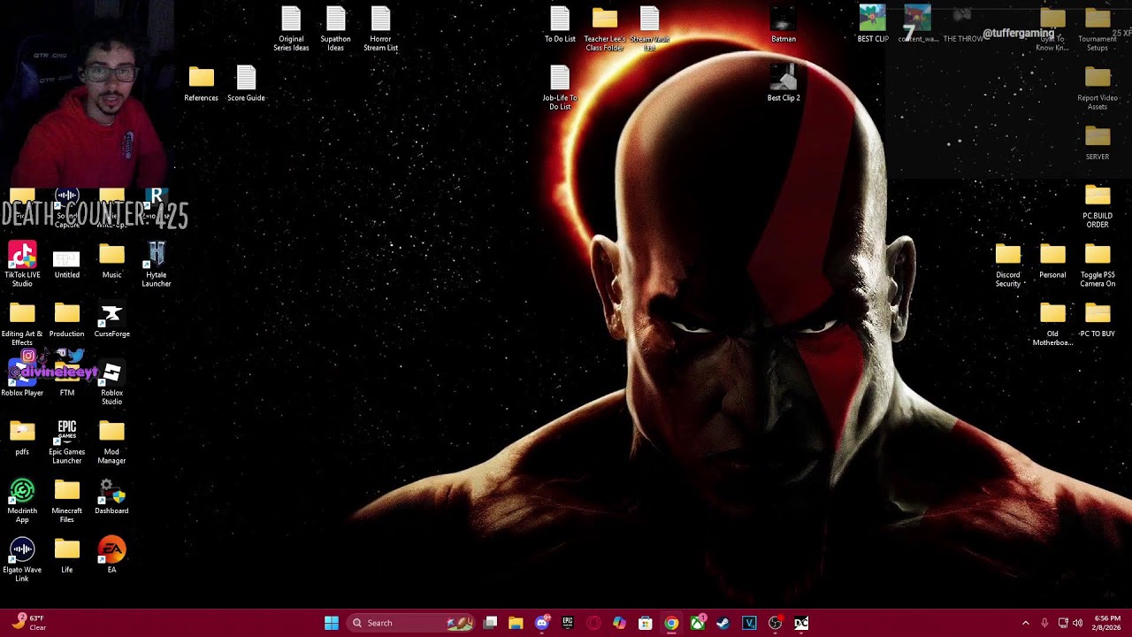
Task: Open Roblox Studio from the desktop
Action: pos(111,382)
